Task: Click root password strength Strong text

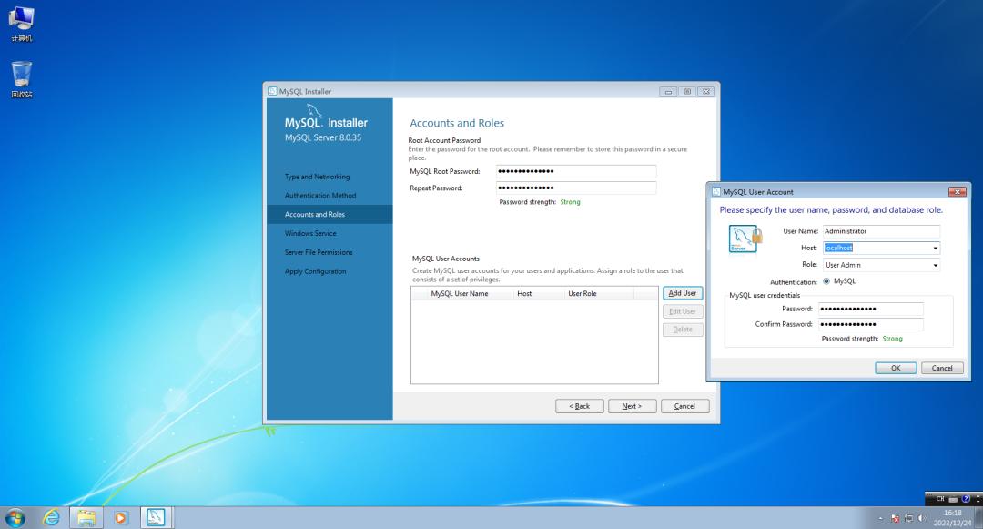Action: tap(570, 202)
